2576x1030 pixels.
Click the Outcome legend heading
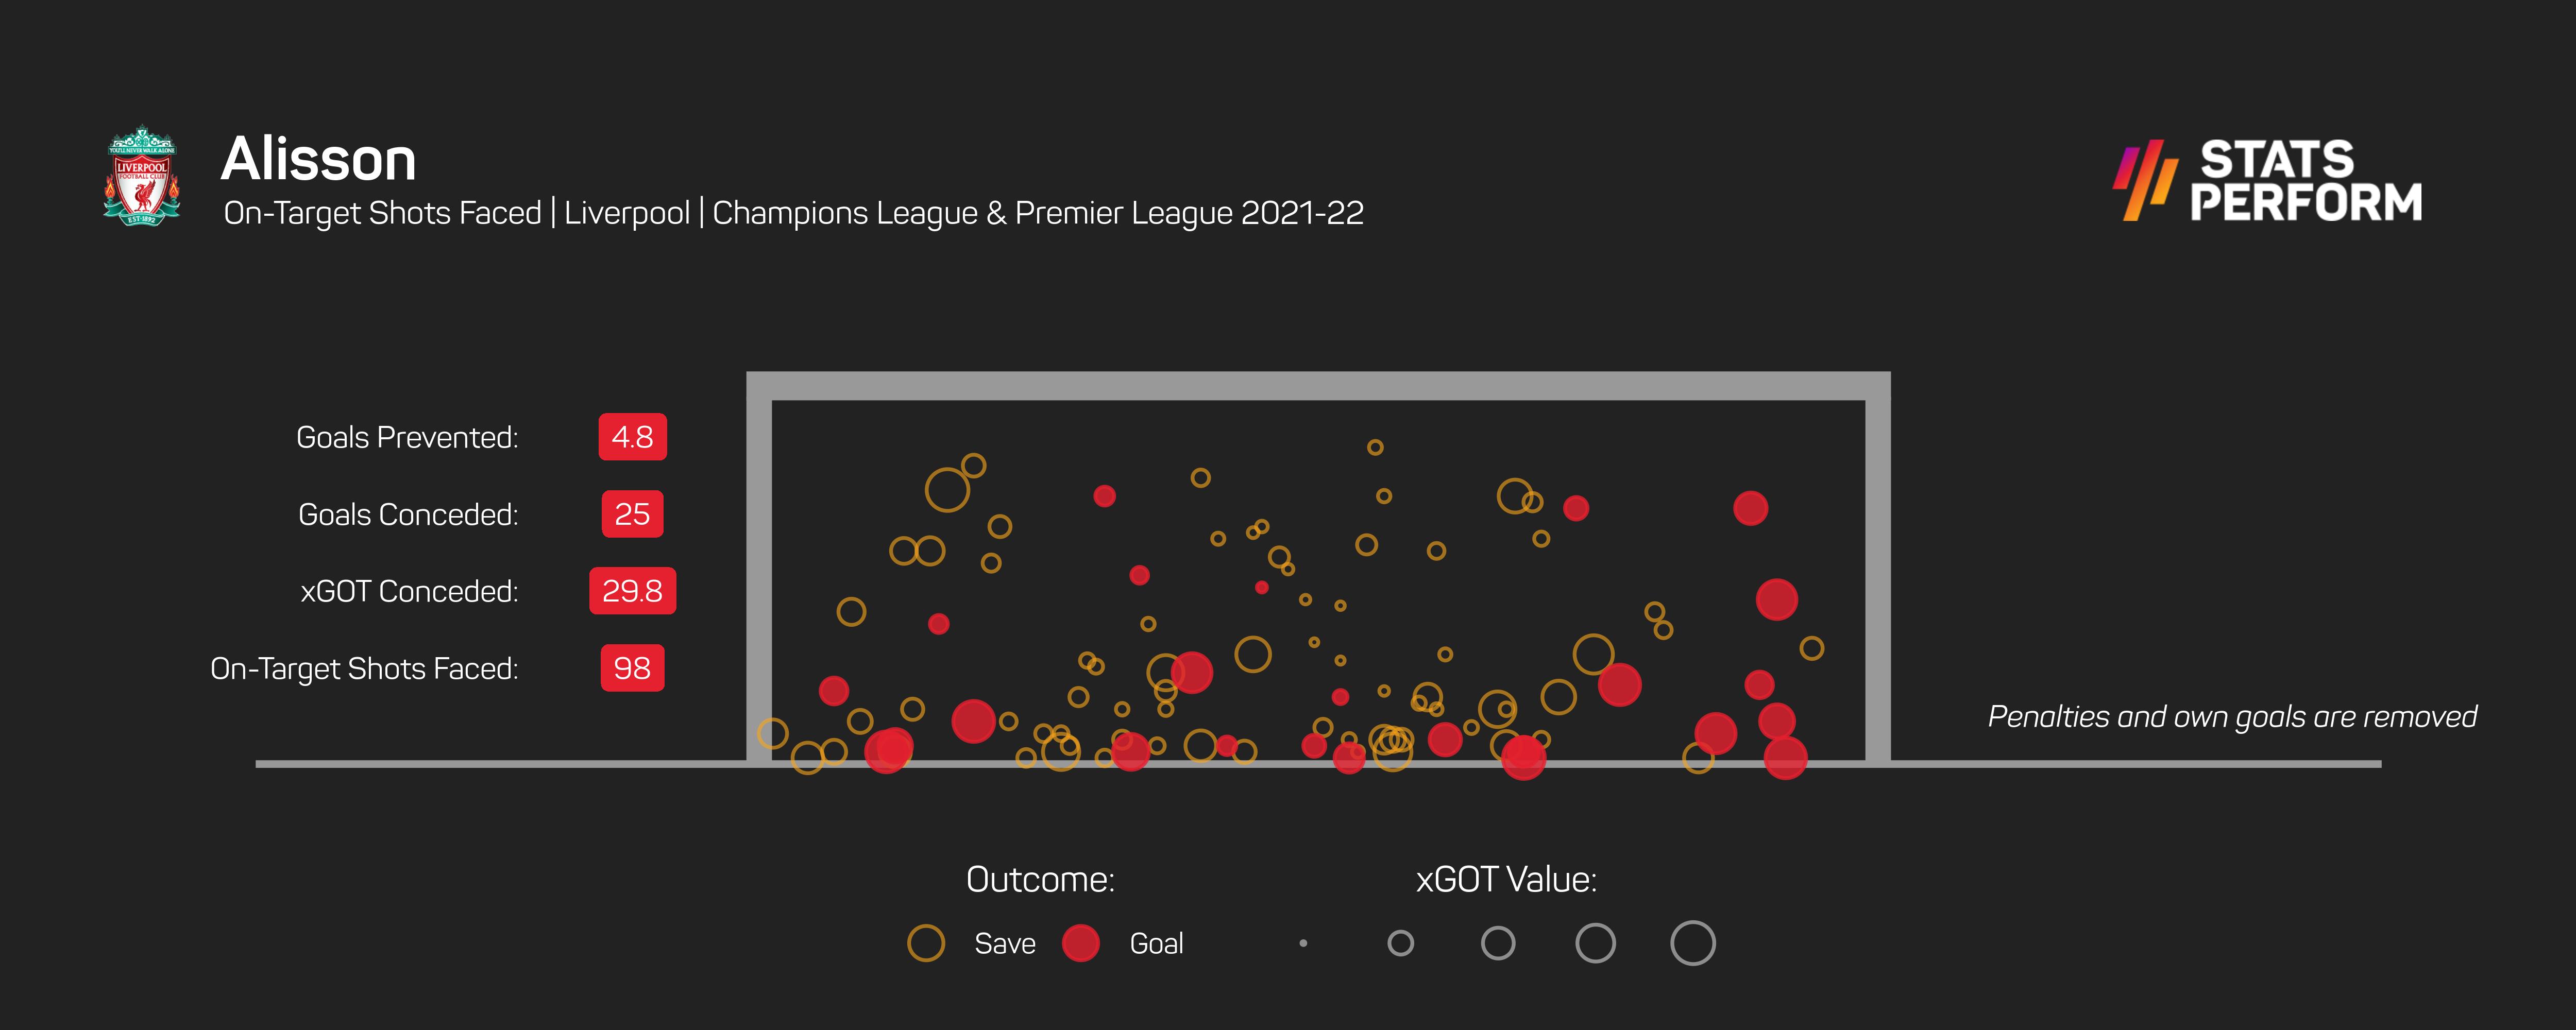tap(1040, 880)
